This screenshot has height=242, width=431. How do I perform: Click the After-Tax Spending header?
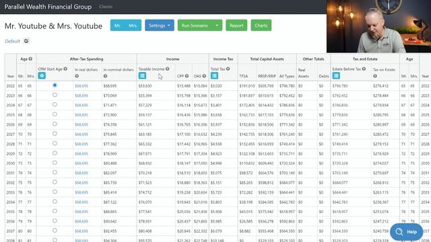point(86,59)
